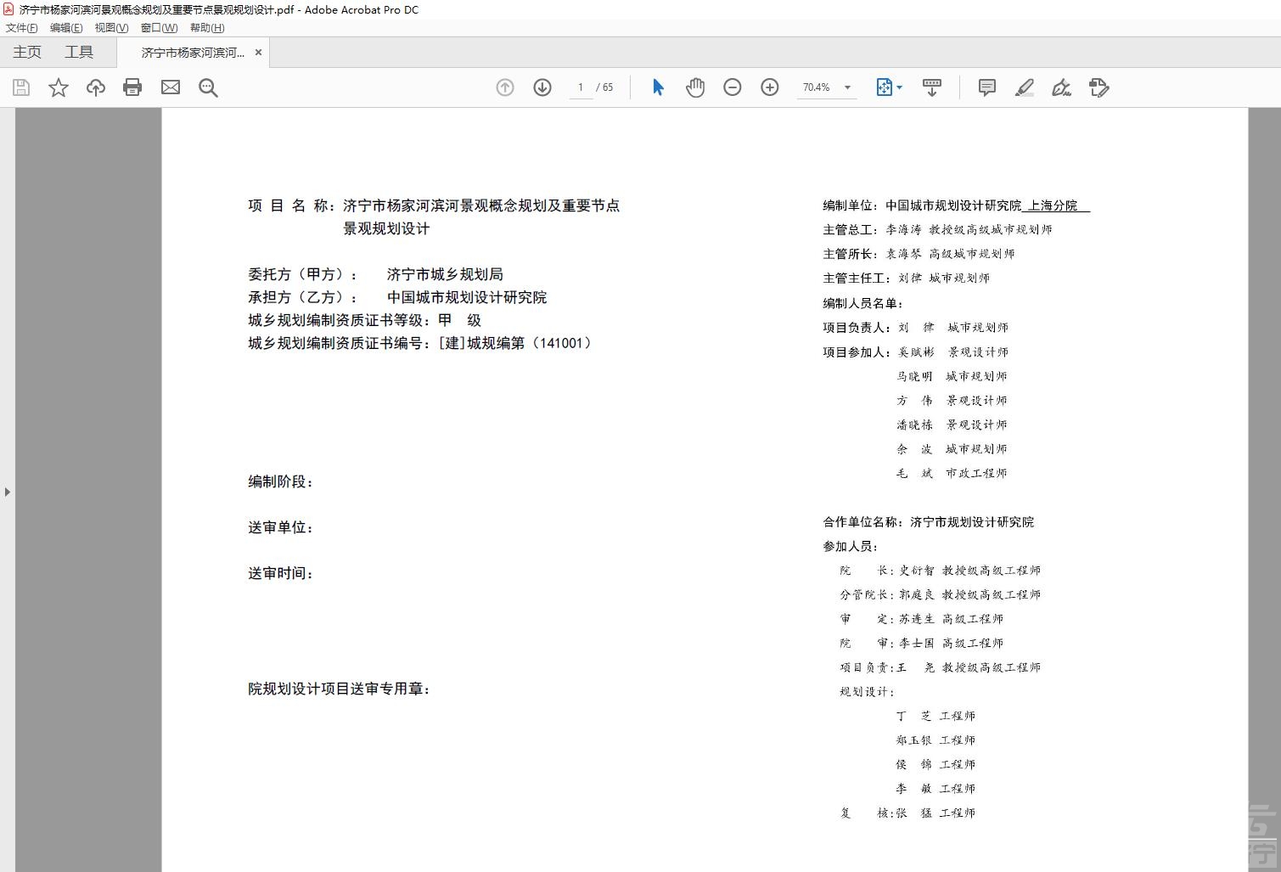Click the text 济宁市城乡规划局

tap(445, 274)
